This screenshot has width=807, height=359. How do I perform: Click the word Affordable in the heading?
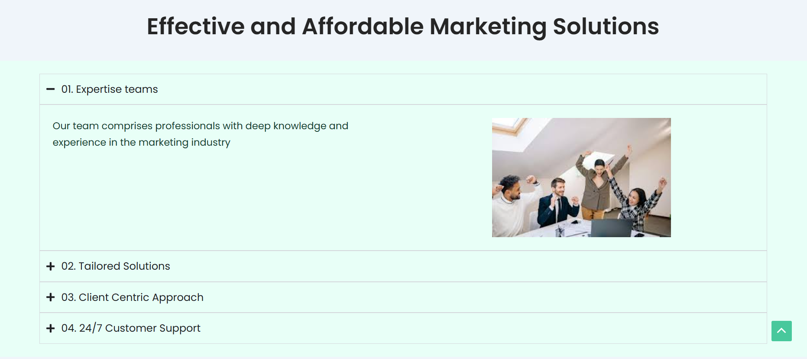click(x=363, y=26)
